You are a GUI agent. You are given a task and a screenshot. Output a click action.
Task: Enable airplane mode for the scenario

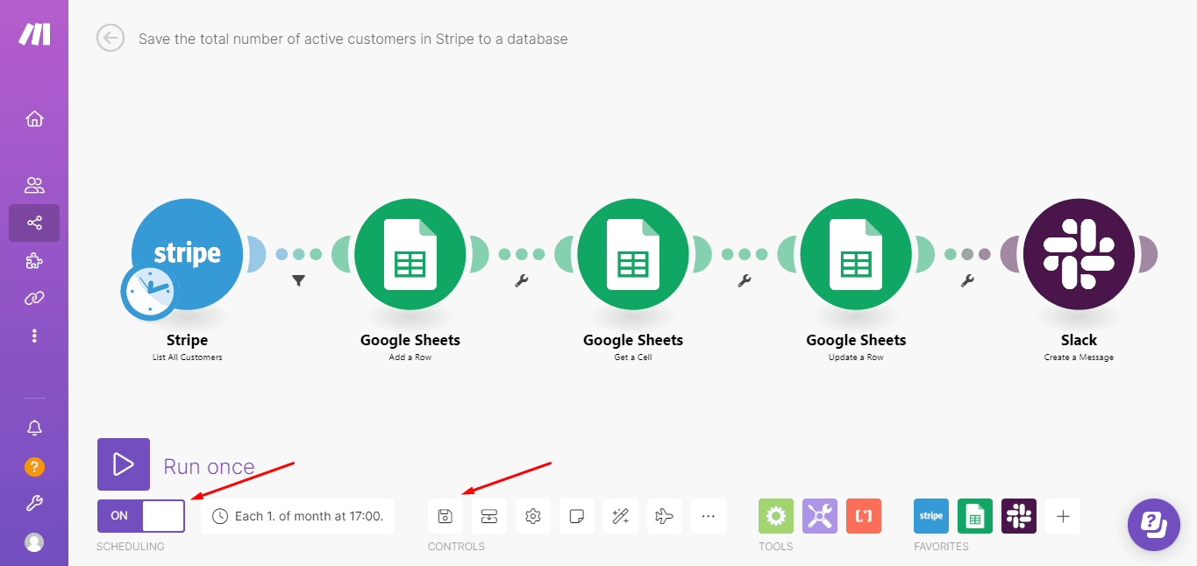click(x=664, y=516)
